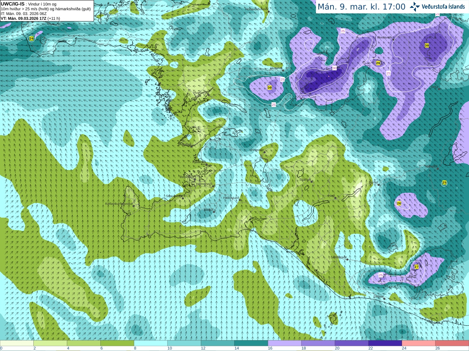Pick the 4–6 green legend swatch
469x351 pixels.
pos(84,343)
